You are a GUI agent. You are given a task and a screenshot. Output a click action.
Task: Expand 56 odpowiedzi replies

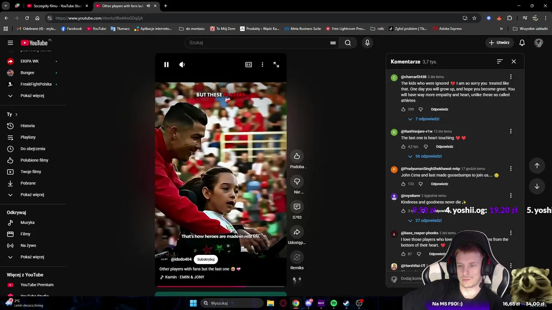point(425,156)
